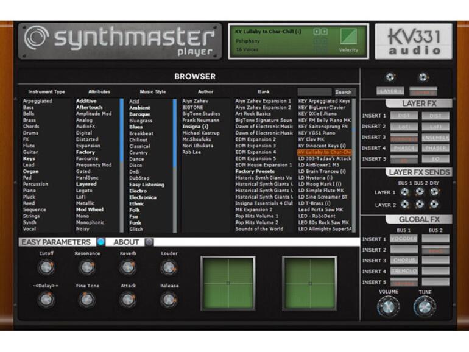
Task: Load preset 'KEY Arpeggiated Keys'
Action: point(324,101)
